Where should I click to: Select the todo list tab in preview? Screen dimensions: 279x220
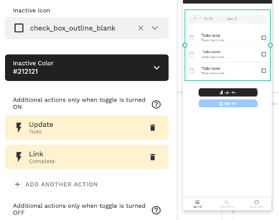coord(198,204)
